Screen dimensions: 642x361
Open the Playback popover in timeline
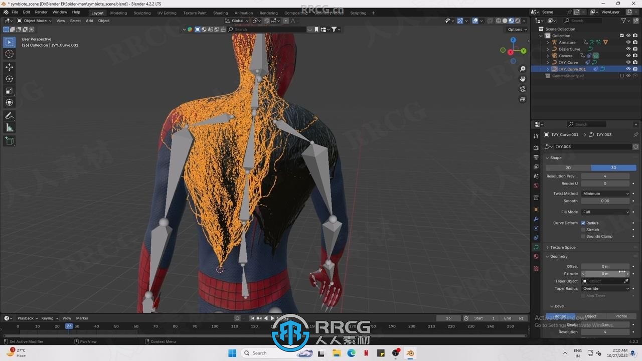pos(28,318)
